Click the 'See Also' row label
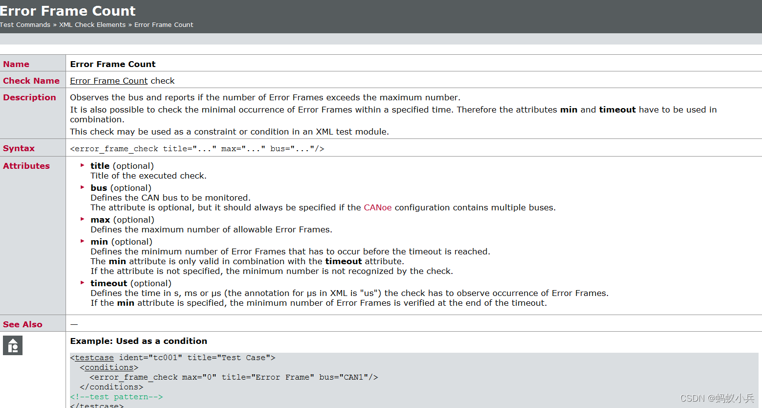Screen dimensions: 762x408 22,324
